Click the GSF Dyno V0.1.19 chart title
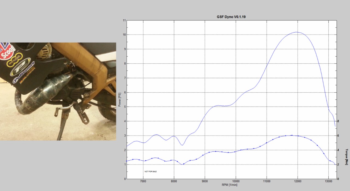 [x=232, y=17]
